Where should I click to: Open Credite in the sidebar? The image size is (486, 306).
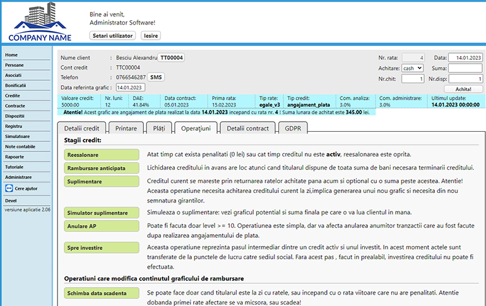point(13,96)
